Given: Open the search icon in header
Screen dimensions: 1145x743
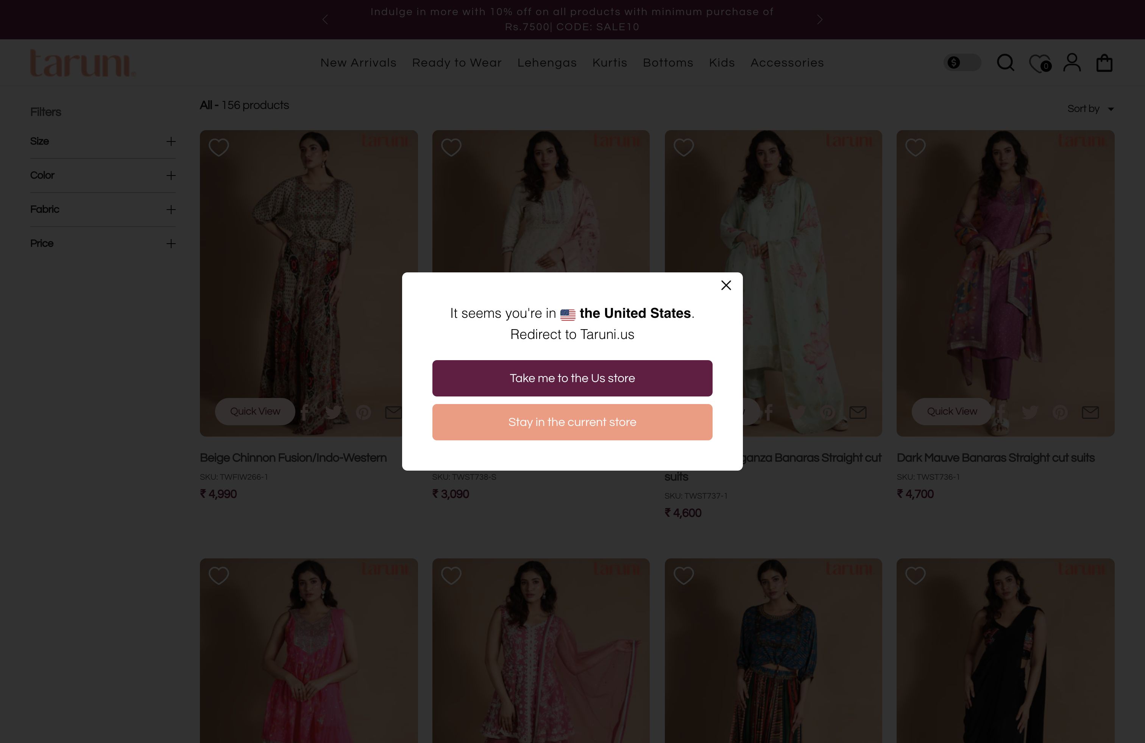Looking at the screenshot, I should (x=1005, y=63).
